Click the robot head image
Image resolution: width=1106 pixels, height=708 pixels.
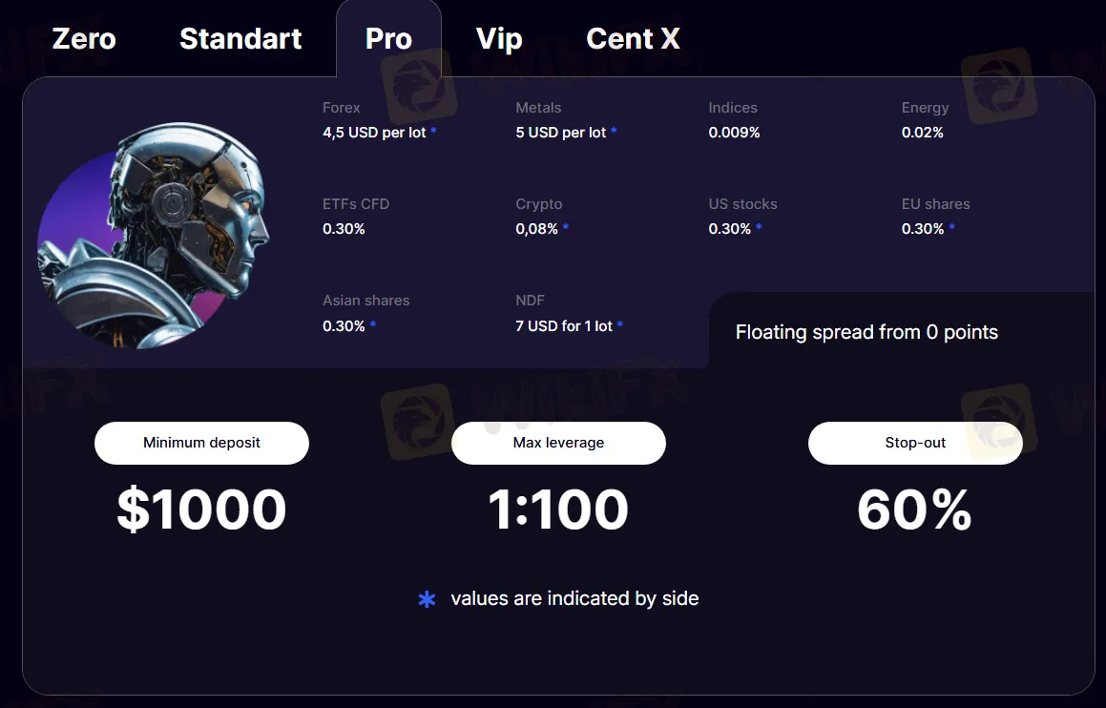point(153,234)
